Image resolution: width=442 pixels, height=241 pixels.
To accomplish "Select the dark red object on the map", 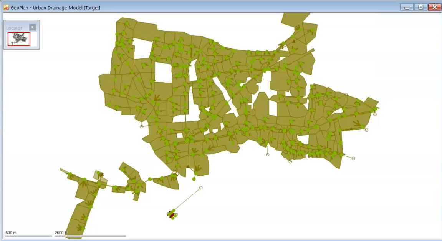I will [x=172, y=215].
